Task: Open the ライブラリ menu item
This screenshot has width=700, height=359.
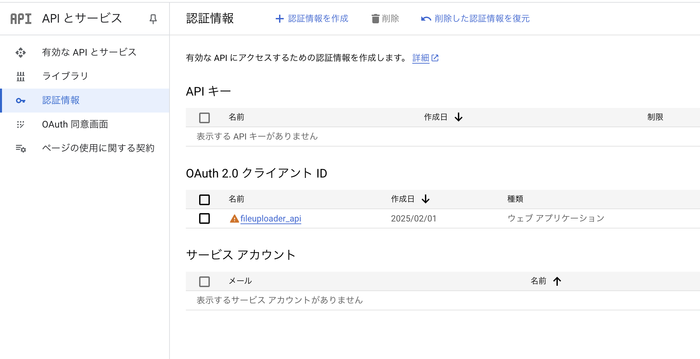Action: click(x=65, y=76)
